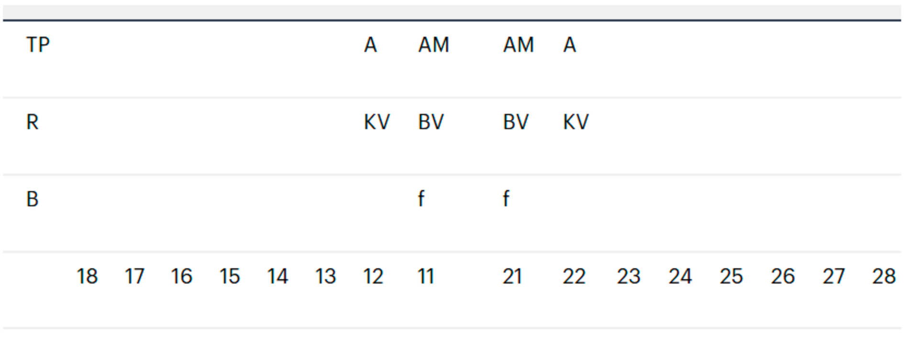Select tooth number 18

tap(87, 276)
